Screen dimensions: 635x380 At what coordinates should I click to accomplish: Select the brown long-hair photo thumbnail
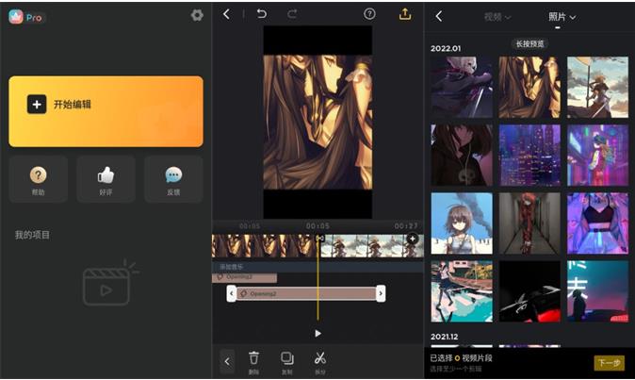[x=529, y=87]
